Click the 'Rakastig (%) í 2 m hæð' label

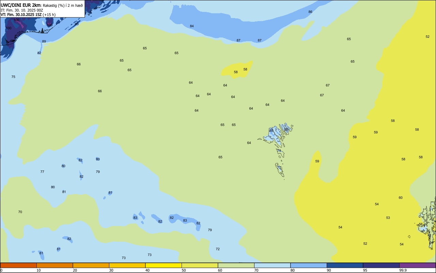(63, 5)
